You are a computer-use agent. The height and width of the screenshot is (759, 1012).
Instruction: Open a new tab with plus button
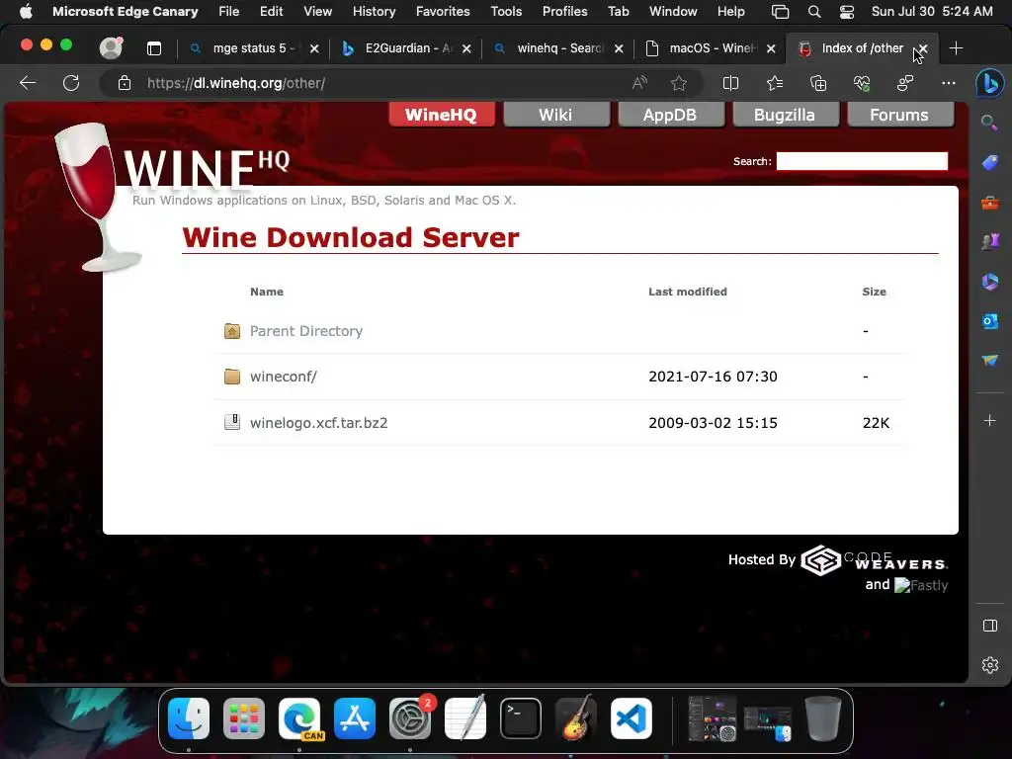click(956, 48)
